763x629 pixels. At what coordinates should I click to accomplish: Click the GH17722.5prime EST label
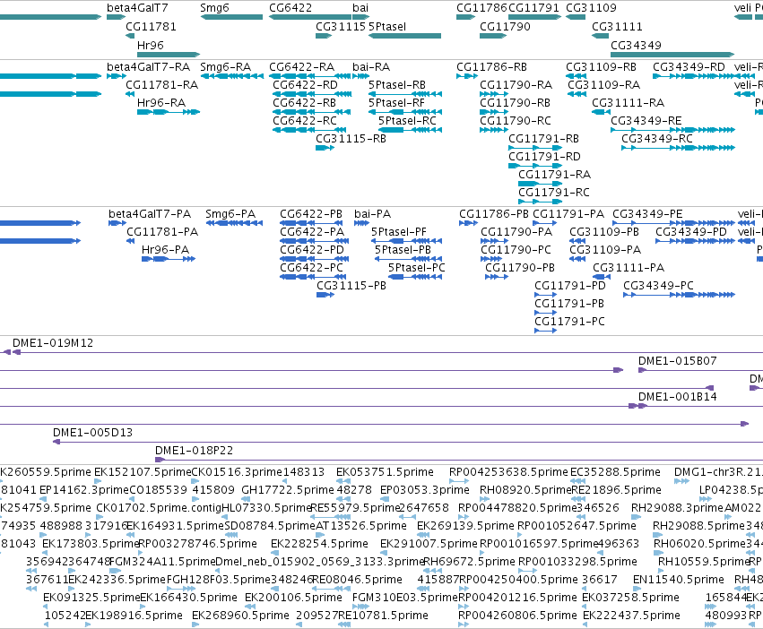288,490
